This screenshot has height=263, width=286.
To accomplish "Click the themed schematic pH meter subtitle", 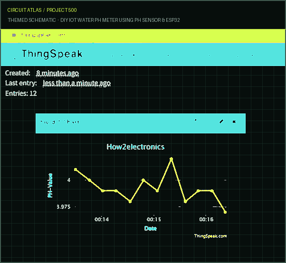I will [94, 20].
